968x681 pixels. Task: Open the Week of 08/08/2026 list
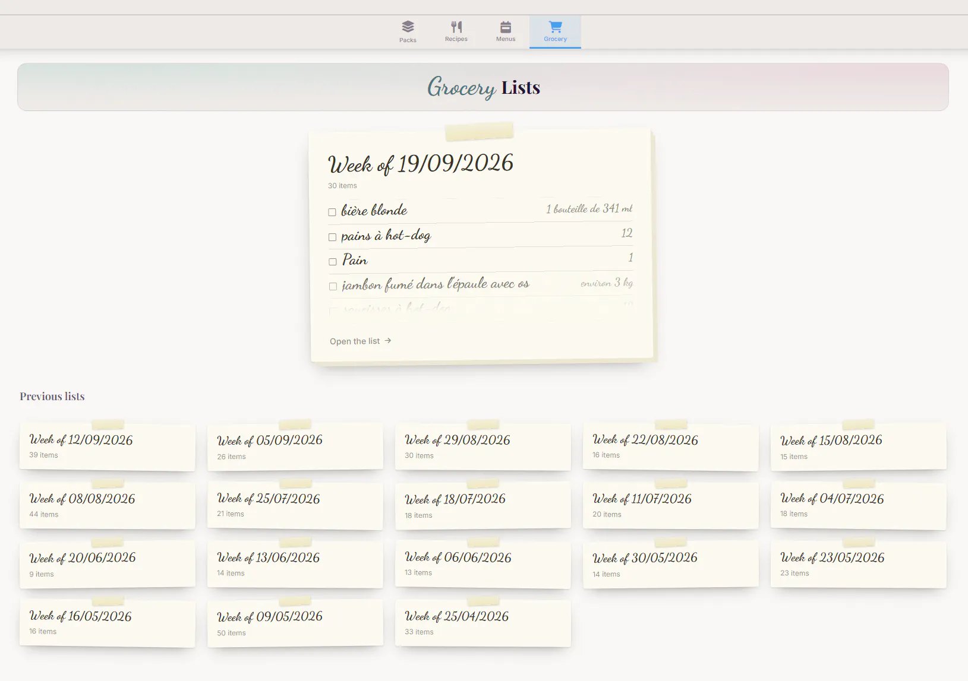pyautogui.click(x=108, y=505)
